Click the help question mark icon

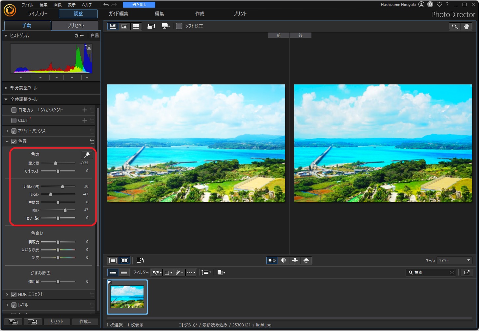click(447, 5)
